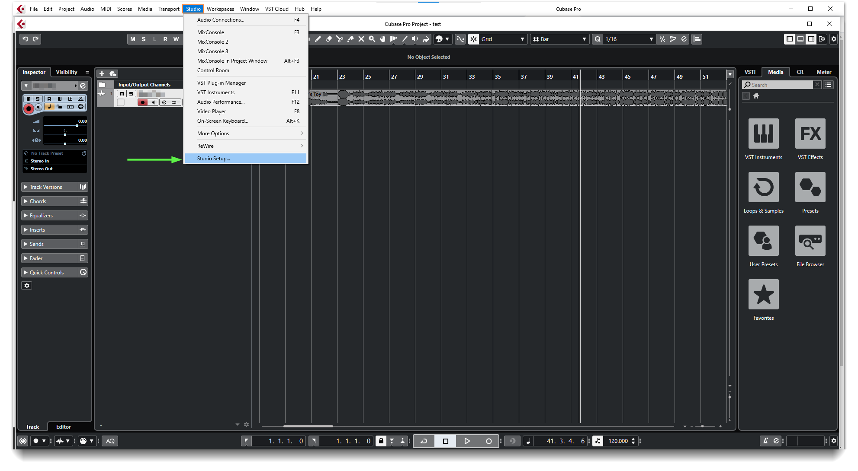858x471 pixels.
Task: Select the hand-shaped Comp tool
Action: pos(383,39)
